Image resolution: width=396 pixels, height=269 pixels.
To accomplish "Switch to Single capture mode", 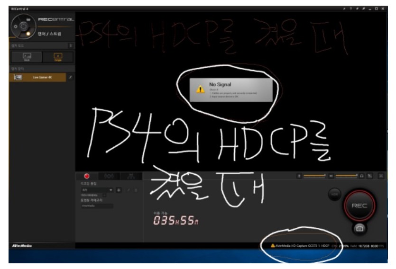I will [58, 57].
